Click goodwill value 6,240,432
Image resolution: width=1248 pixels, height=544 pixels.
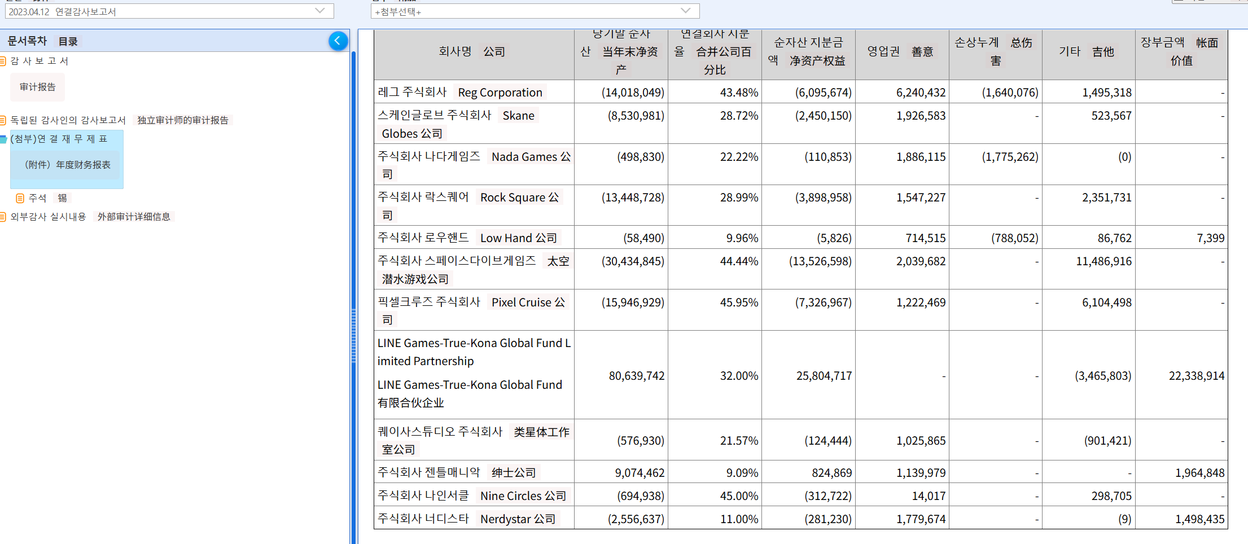[921, 93]
